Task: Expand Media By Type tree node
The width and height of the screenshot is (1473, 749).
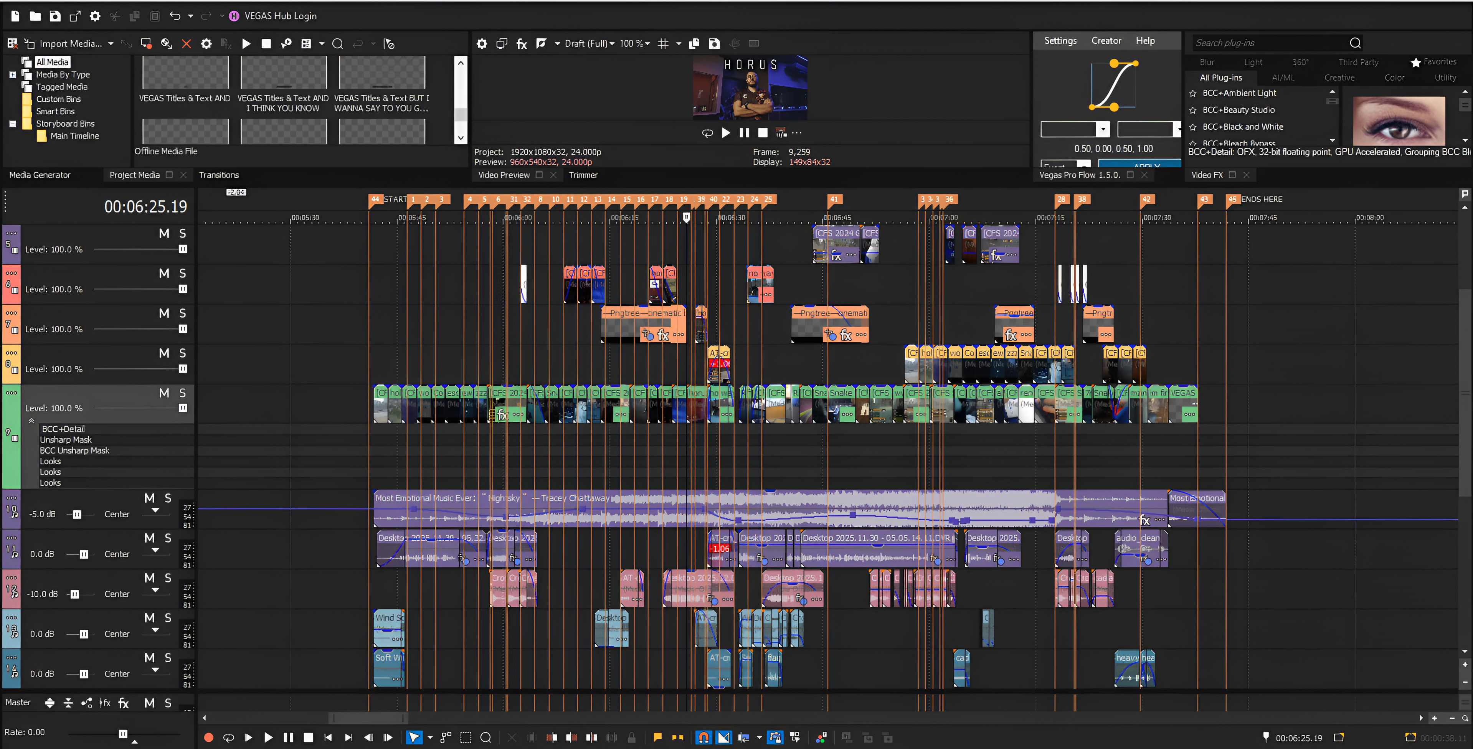Action: pyautogui.click(x=13, y=74)
